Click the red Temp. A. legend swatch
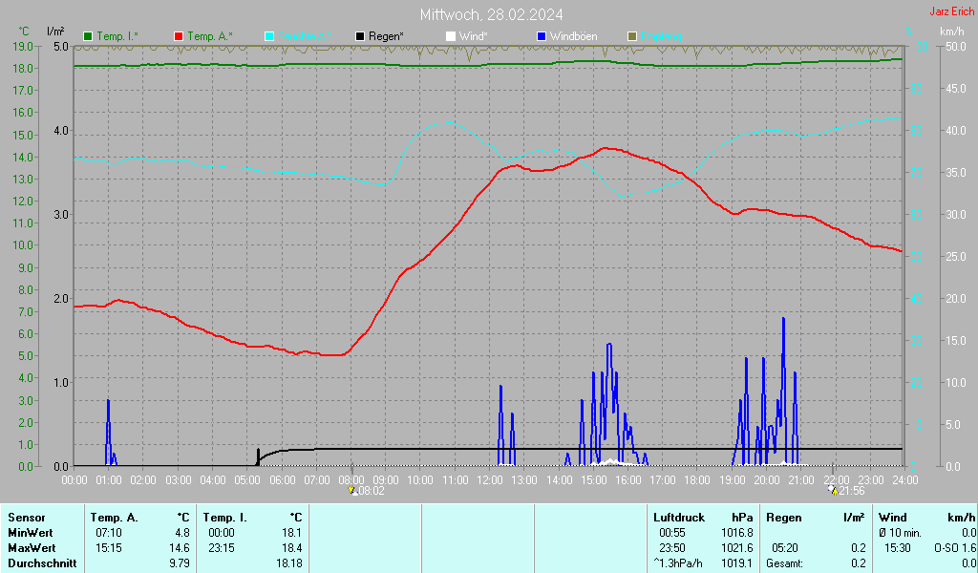978x573 pixels. click(x=179, y=37)
